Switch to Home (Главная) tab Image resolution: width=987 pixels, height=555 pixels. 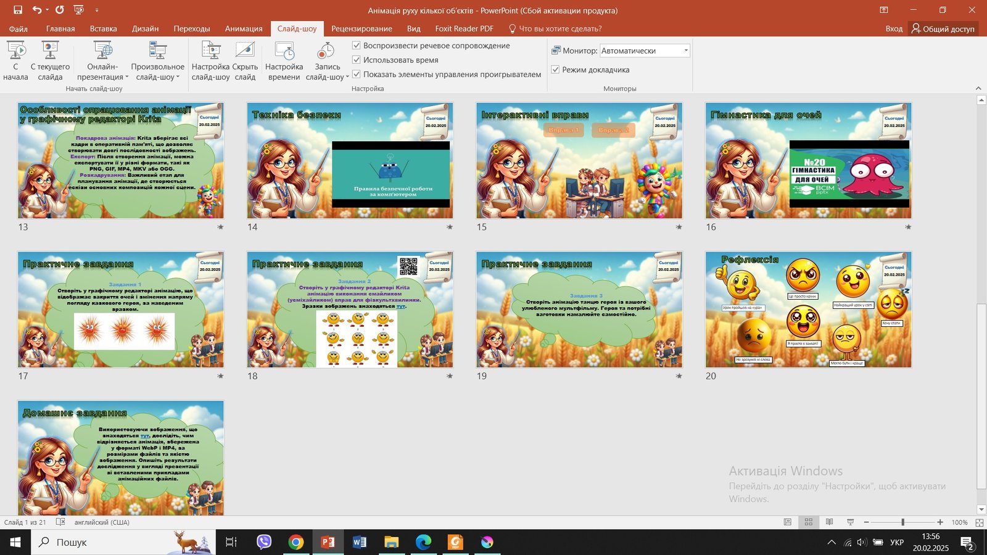point(60,28)
